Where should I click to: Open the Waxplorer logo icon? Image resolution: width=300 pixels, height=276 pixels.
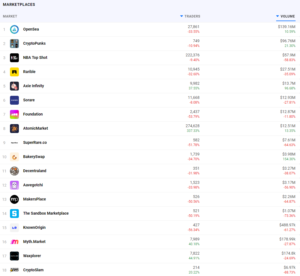click(14, 256)
